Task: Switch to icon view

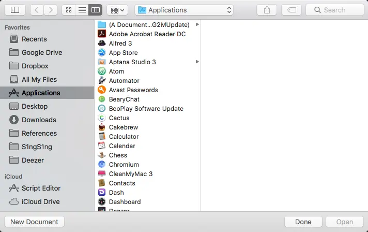Action: click(x=69, y=10)
